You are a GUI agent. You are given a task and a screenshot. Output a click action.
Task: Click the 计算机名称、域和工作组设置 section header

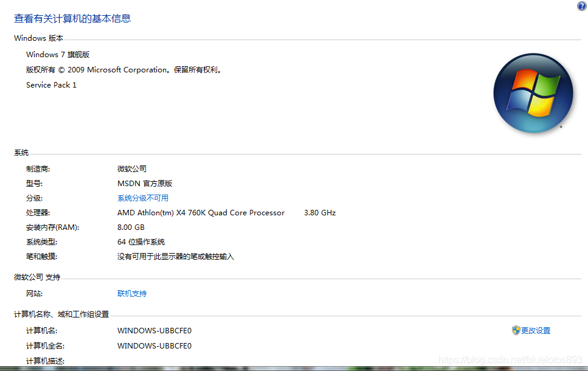pos(61,314)
